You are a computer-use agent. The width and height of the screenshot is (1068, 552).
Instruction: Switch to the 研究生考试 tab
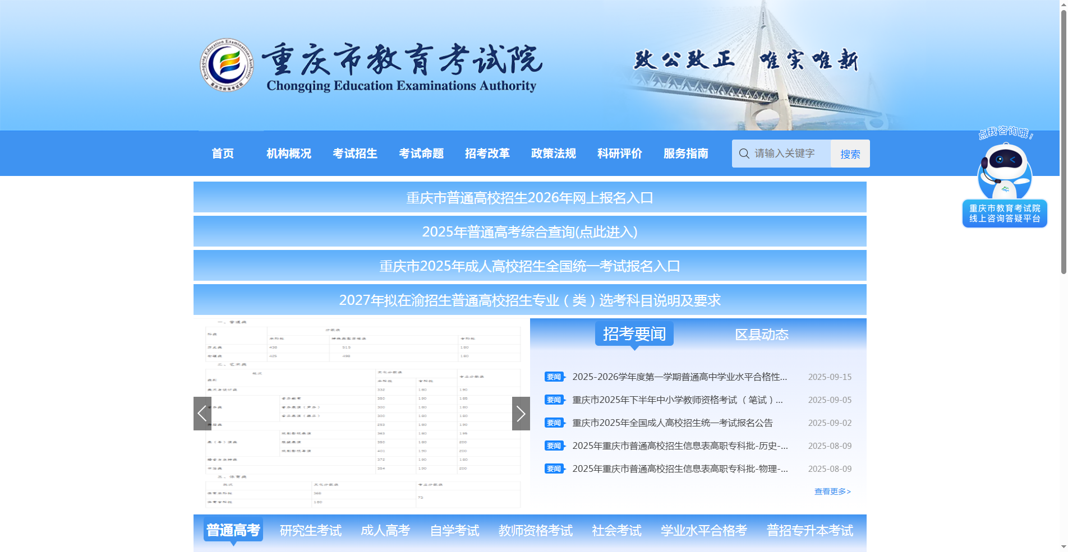point(310,531)
